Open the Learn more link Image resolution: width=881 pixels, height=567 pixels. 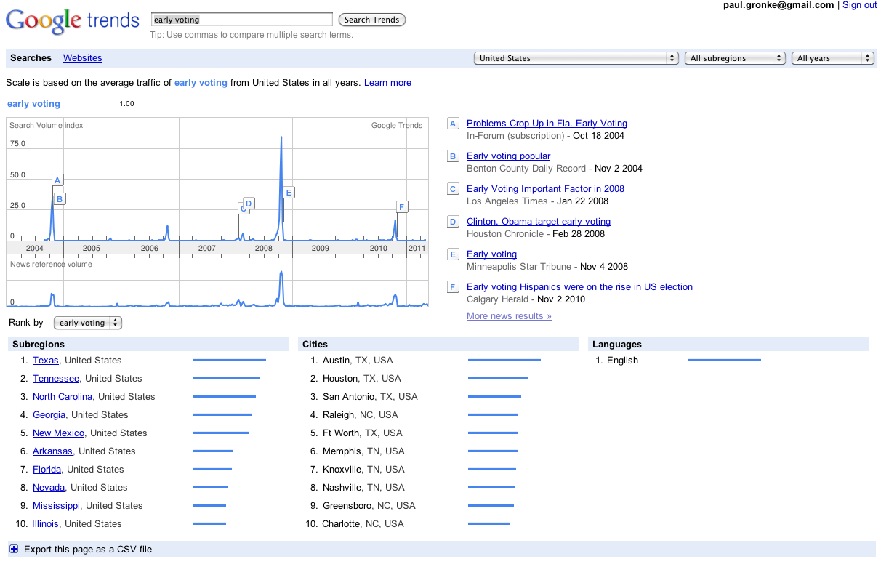[387, 83]
